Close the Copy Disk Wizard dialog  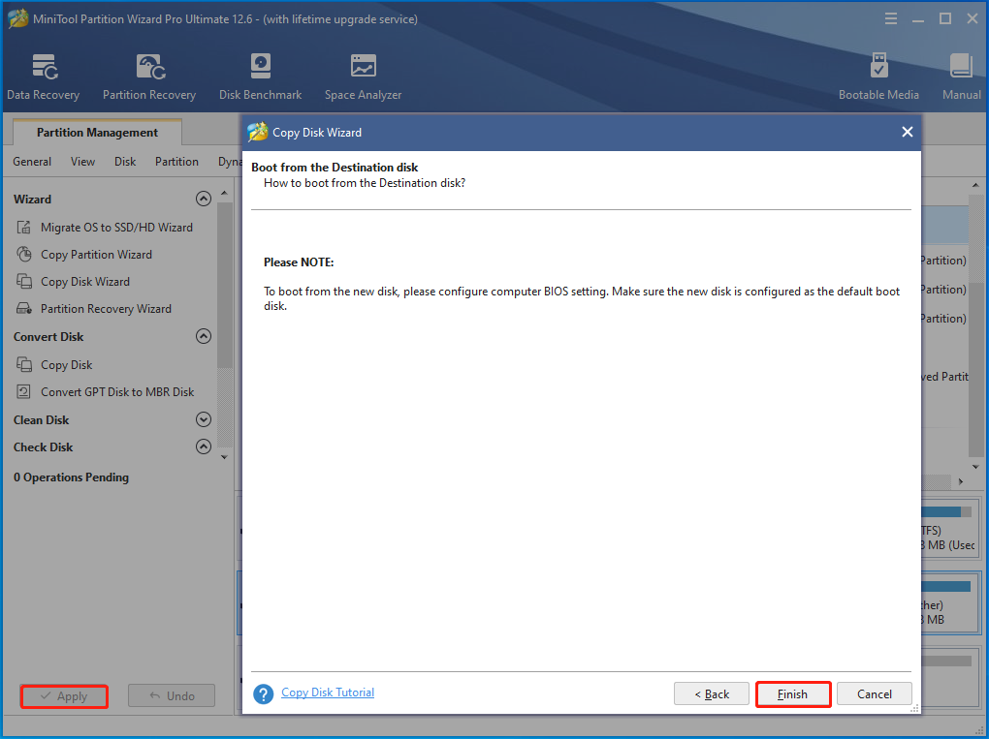pos(907,132)
